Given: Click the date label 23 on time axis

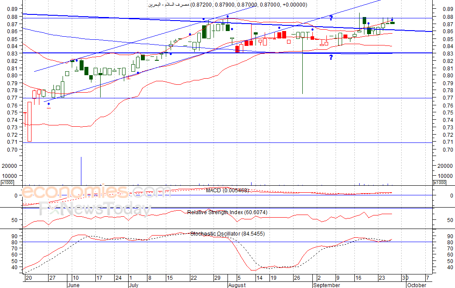Looking at the screenshot, I should click(x=382, y=278).
